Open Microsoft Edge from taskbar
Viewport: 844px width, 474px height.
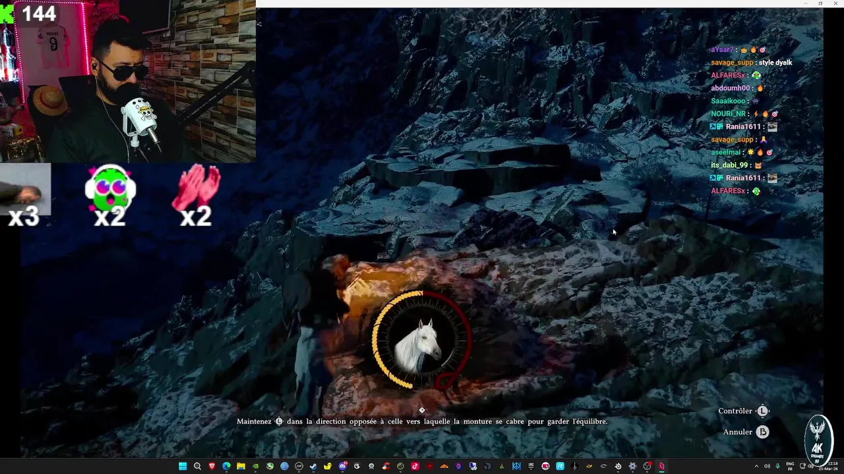(226, 466)
